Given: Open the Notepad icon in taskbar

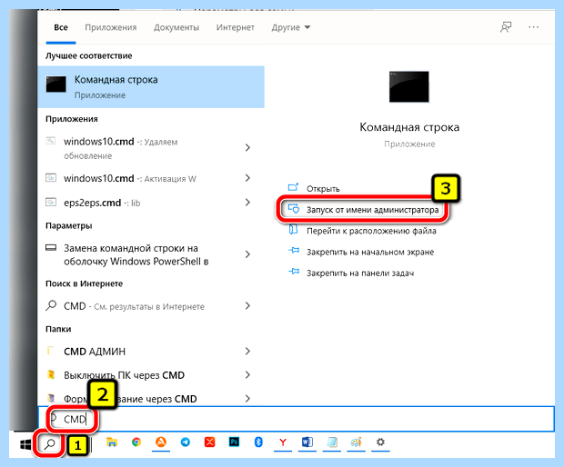Looking at the screenshot, I should tap(332, 442).
